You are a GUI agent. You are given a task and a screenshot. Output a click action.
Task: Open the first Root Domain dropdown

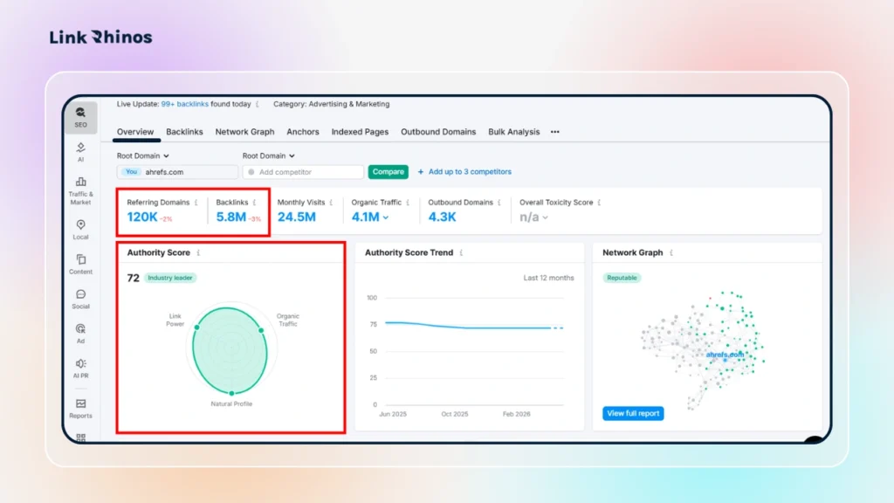pos(142,155)
